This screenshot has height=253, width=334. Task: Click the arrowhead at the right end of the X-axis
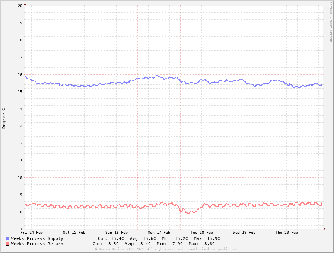coord(324,229)
